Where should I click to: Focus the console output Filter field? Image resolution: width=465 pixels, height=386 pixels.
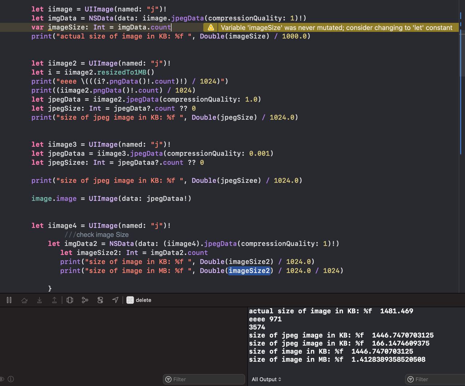[x=434, y=379]
